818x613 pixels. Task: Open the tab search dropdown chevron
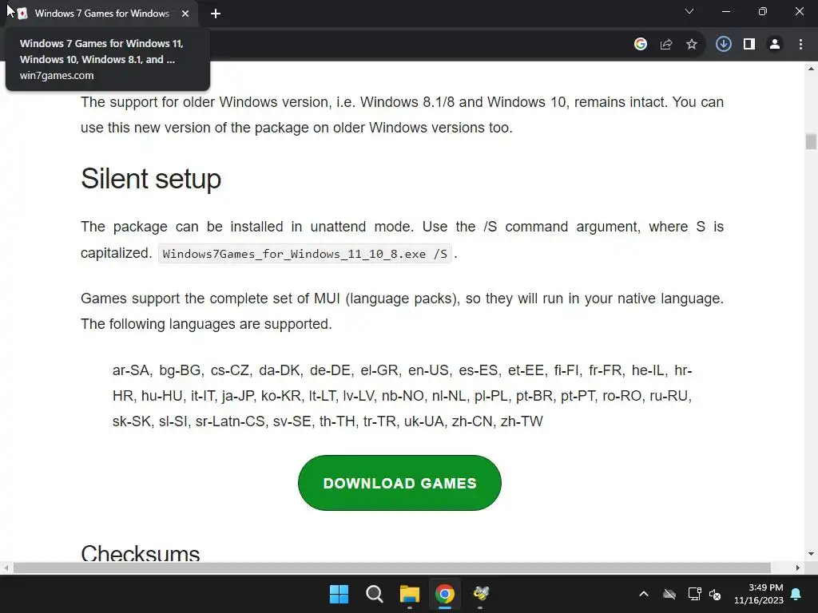click(x=689, y=11)
